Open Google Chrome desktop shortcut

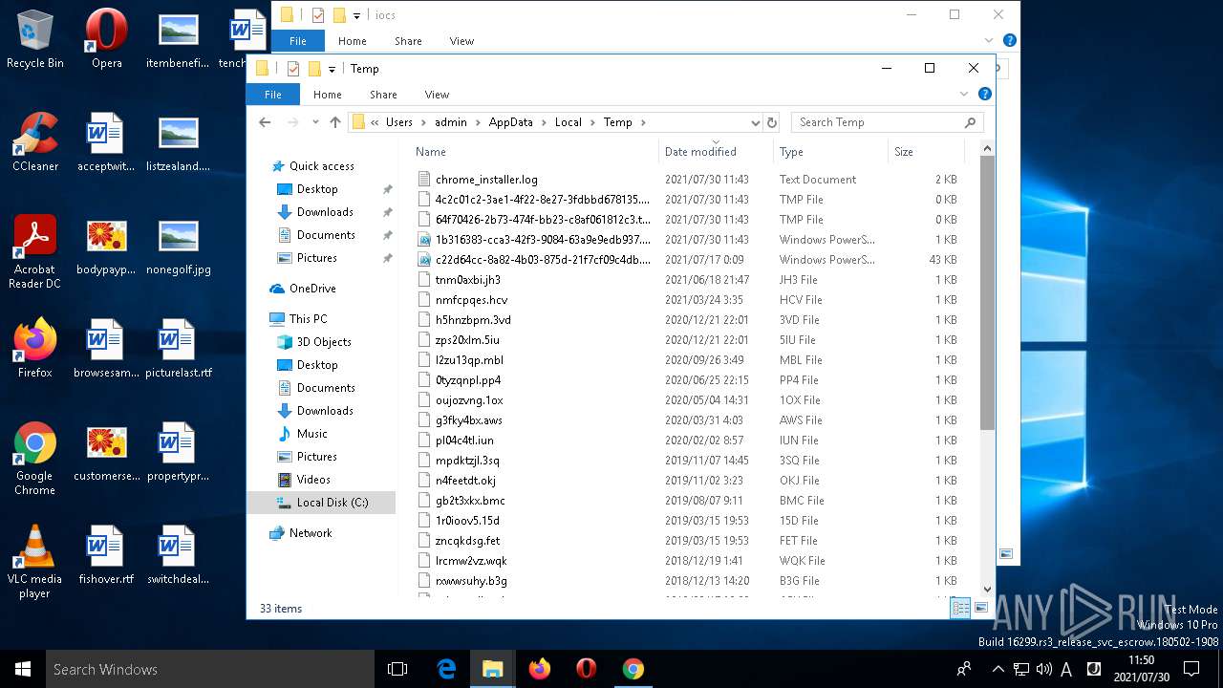point(34,459)
